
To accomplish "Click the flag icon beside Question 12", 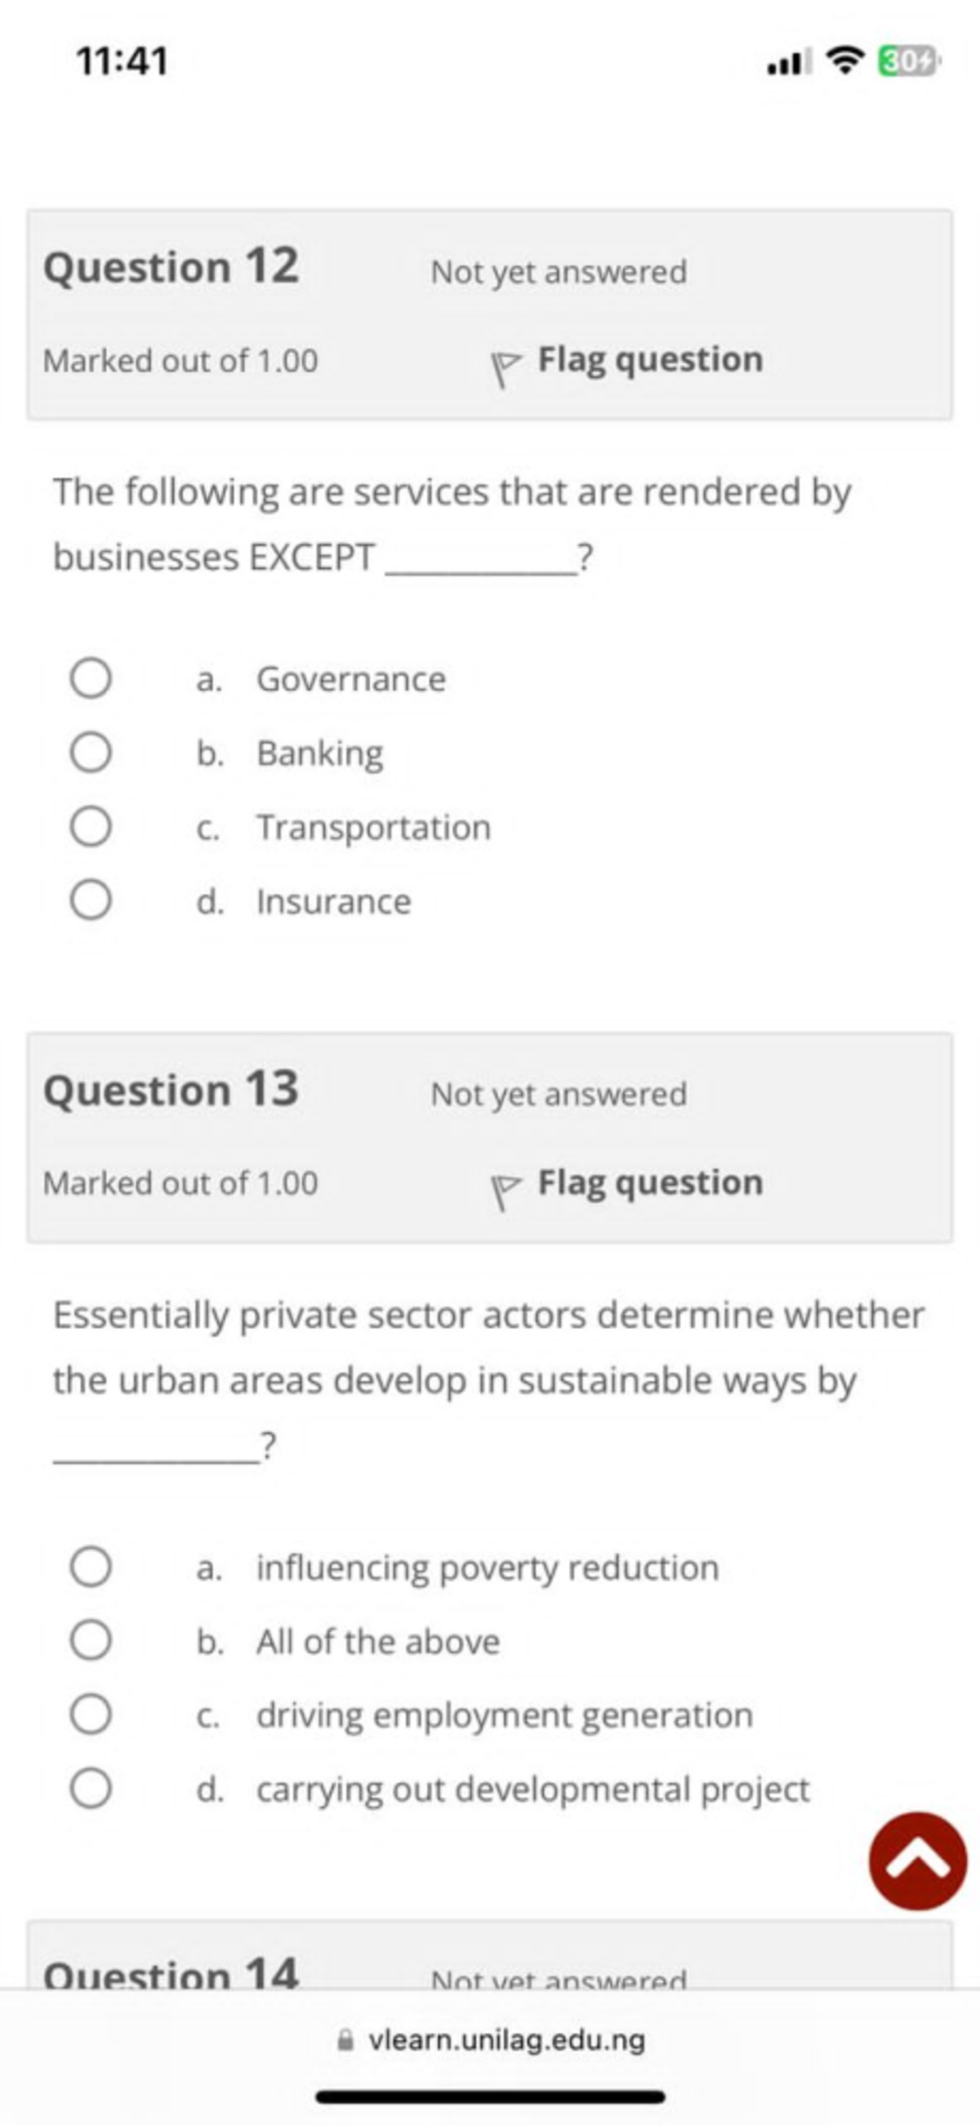I will (507, 361).
